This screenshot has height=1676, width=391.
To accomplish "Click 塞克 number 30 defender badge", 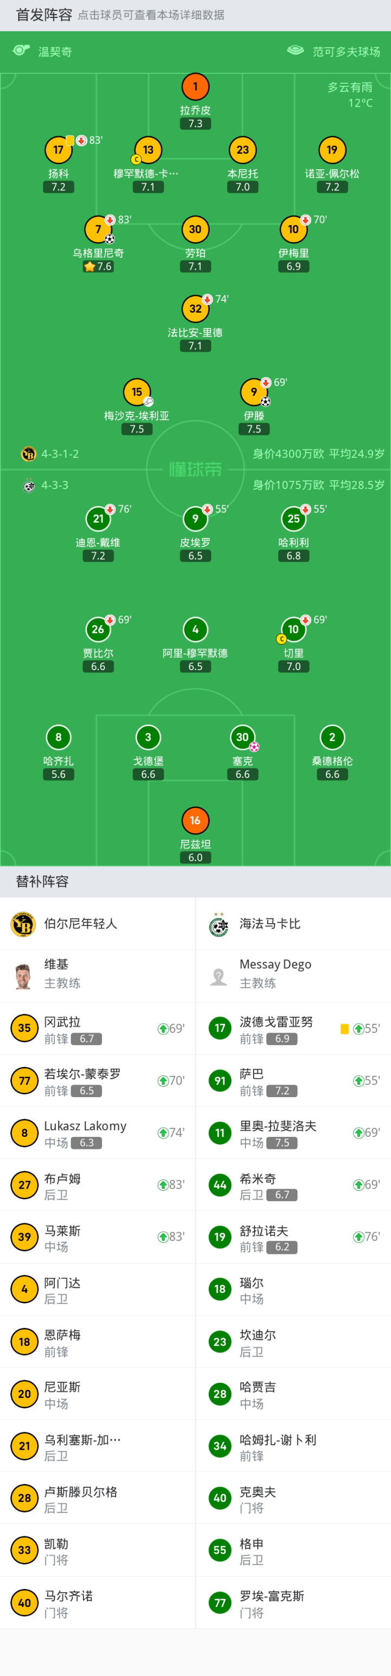I will point(242,737).
